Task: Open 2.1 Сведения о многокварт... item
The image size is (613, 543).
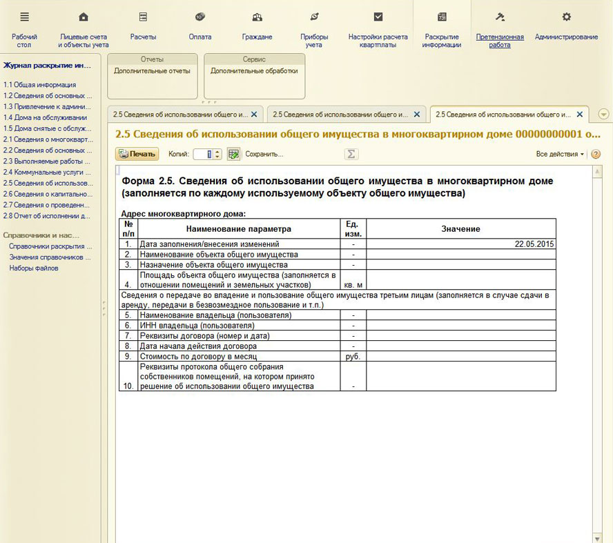Action: tap(48, 139)
